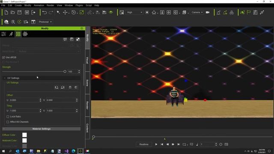Select the Move tool
This screenshot has width=274, height=154.
(65, 12)
